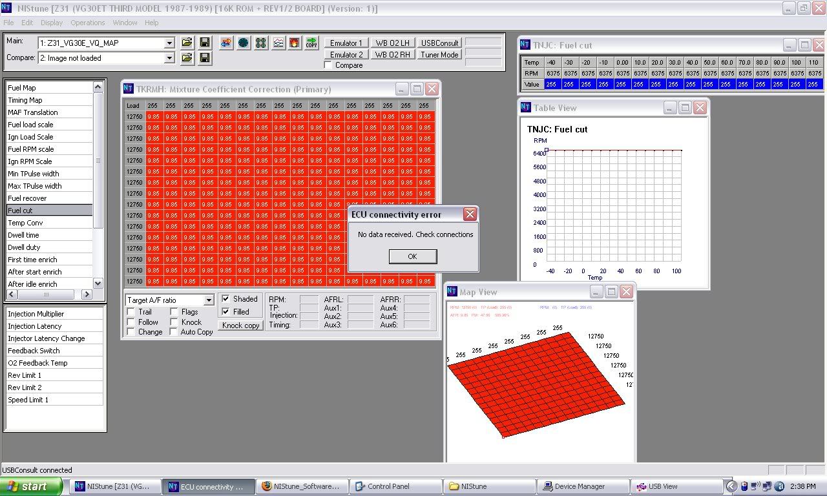827x496 pixels.
Task: Show hidden system tray icons
Action: point(731,486)
